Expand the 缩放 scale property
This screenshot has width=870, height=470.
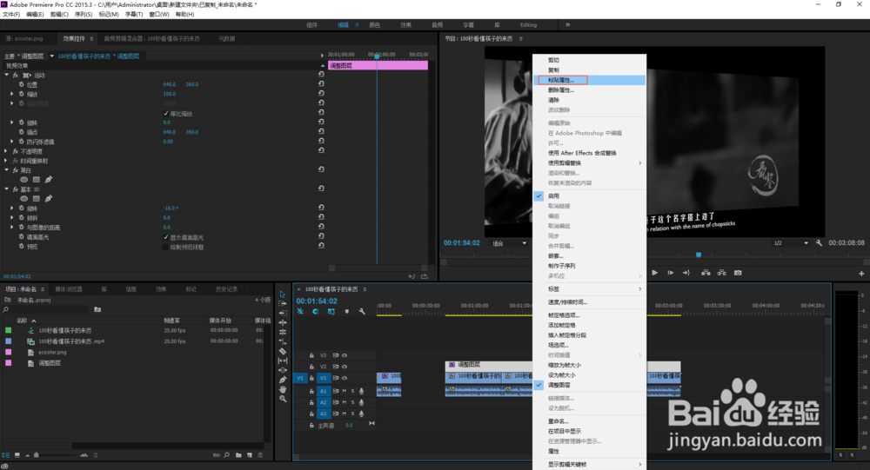pyautogui.click(x=11, y=94)
